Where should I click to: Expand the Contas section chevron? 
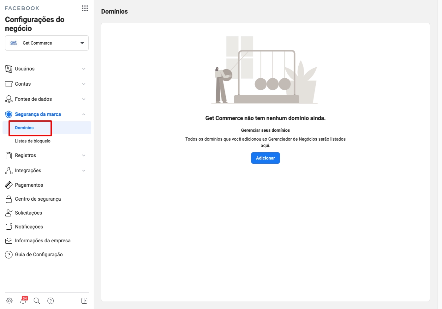click(x=84, y=84)
